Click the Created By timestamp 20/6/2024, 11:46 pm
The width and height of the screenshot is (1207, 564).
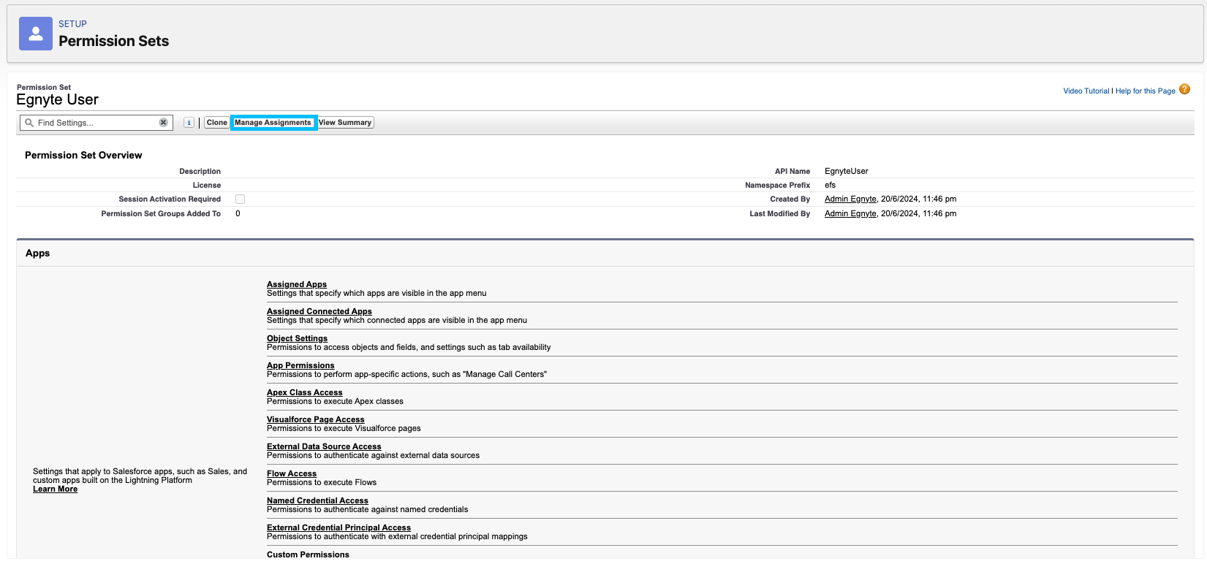point(918,199)
